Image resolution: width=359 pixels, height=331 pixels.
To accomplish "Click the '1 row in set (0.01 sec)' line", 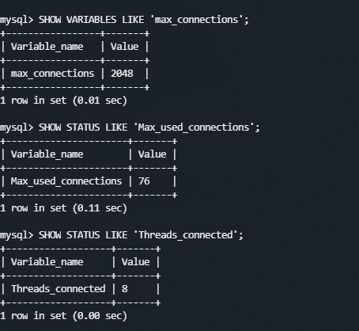I will (63, 101).
